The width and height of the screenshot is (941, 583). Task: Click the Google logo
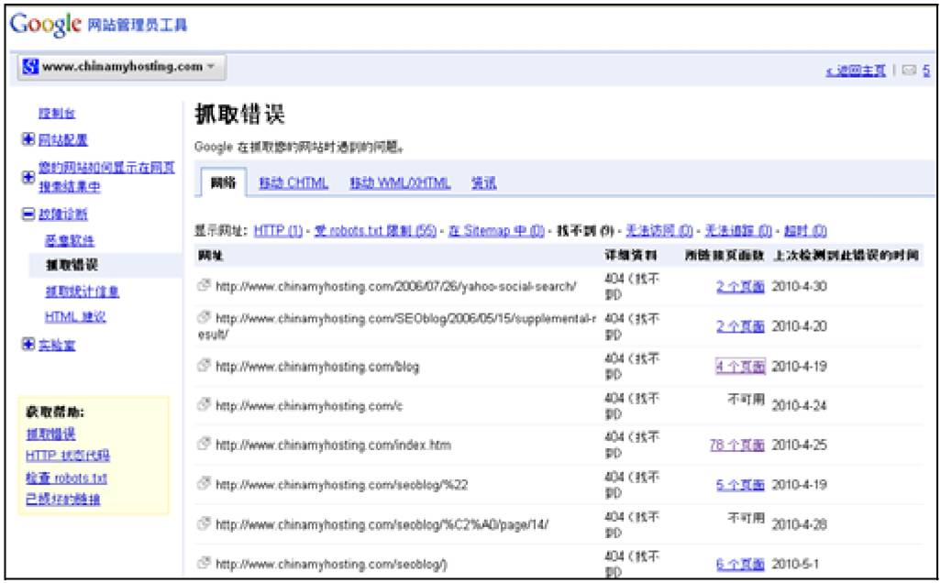(45, 24)
